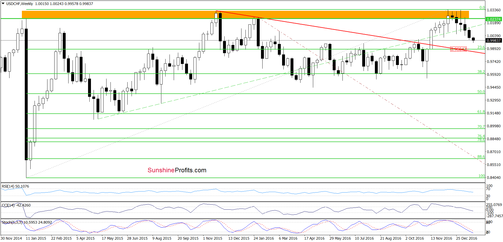
Task: Click the USDCHF,Weekly chart title
Action: click(20, 4)
